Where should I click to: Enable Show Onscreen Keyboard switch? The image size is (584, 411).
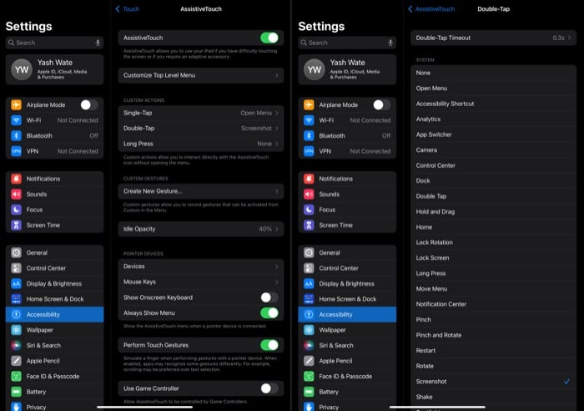269,297
